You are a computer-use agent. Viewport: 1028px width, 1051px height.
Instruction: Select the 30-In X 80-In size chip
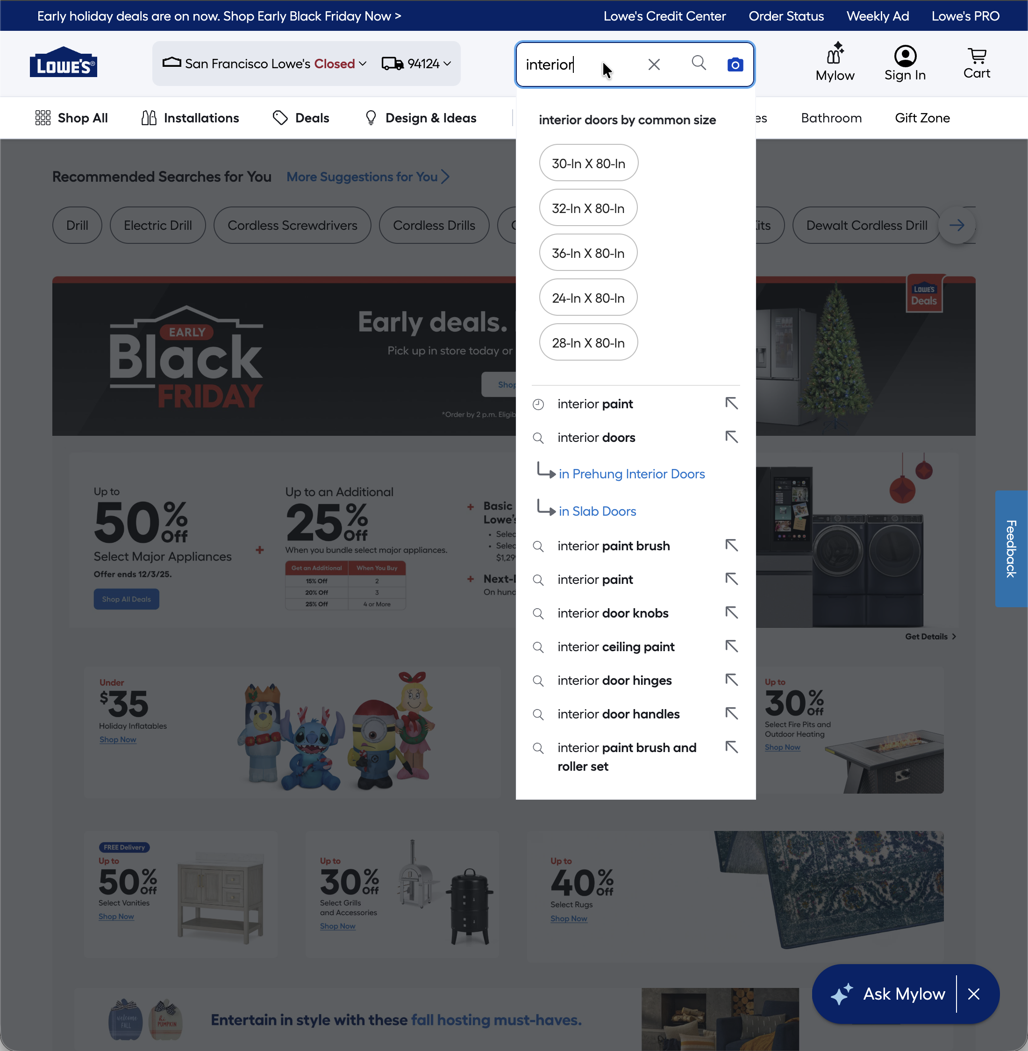[588, 163]
